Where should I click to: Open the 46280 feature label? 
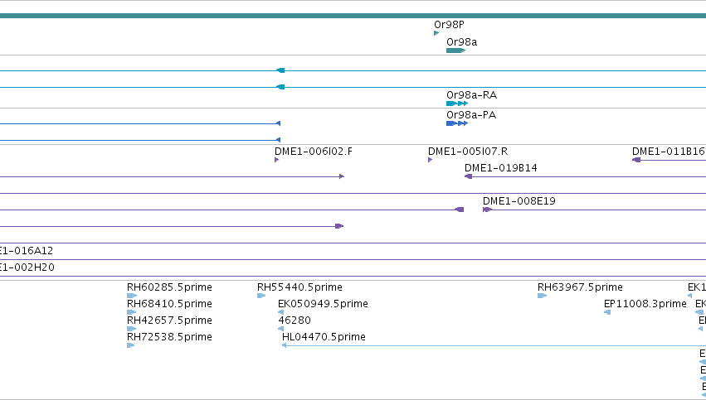pyautogui.click(x=295, y=320)
